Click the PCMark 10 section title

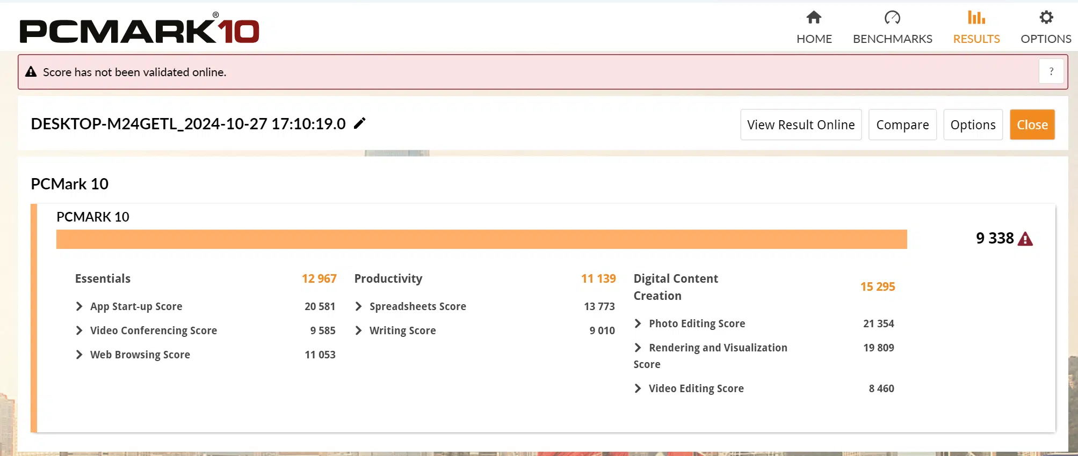point(69,184)
